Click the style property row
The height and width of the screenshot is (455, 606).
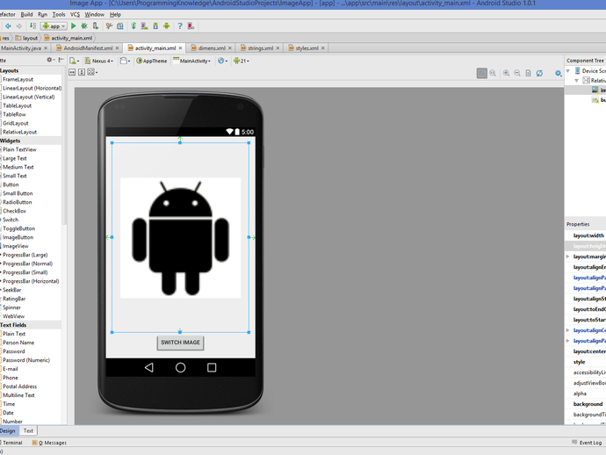586,362
